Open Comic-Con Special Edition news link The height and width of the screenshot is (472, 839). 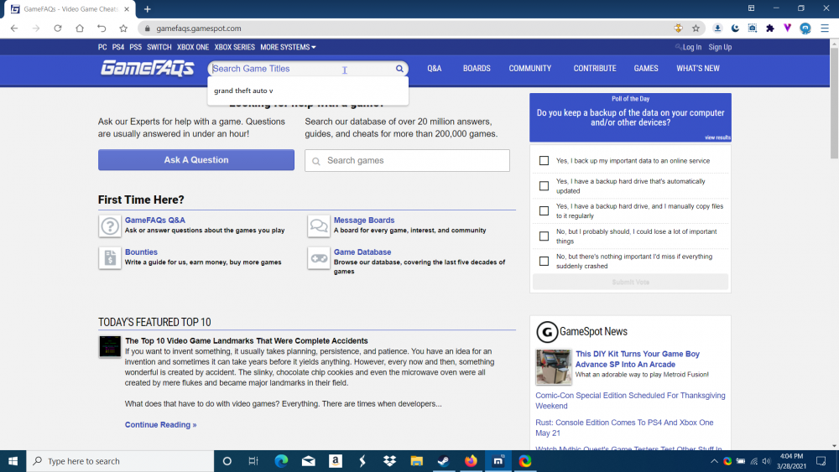pyautogui.click(x=630, y=401)
